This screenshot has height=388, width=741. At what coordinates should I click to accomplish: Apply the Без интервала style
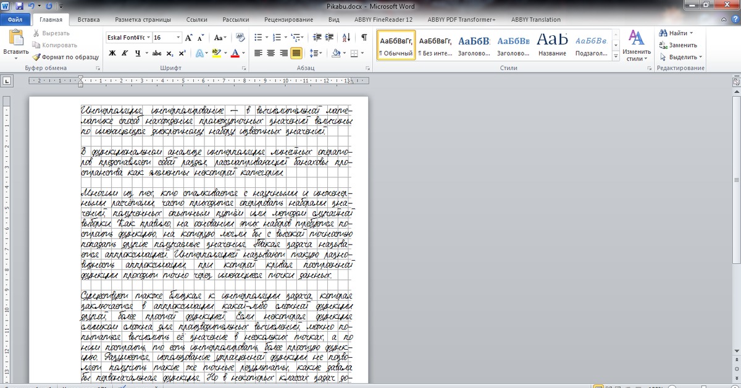tap(435, 45)
